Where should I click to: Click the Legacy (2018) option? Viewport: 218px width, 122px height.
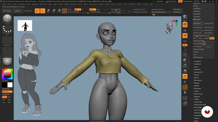(x=208, y=23)
